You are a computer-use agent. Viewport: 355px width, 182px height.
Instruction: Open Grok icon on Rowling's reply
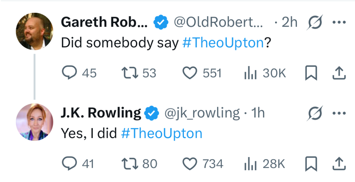[314, 113]
